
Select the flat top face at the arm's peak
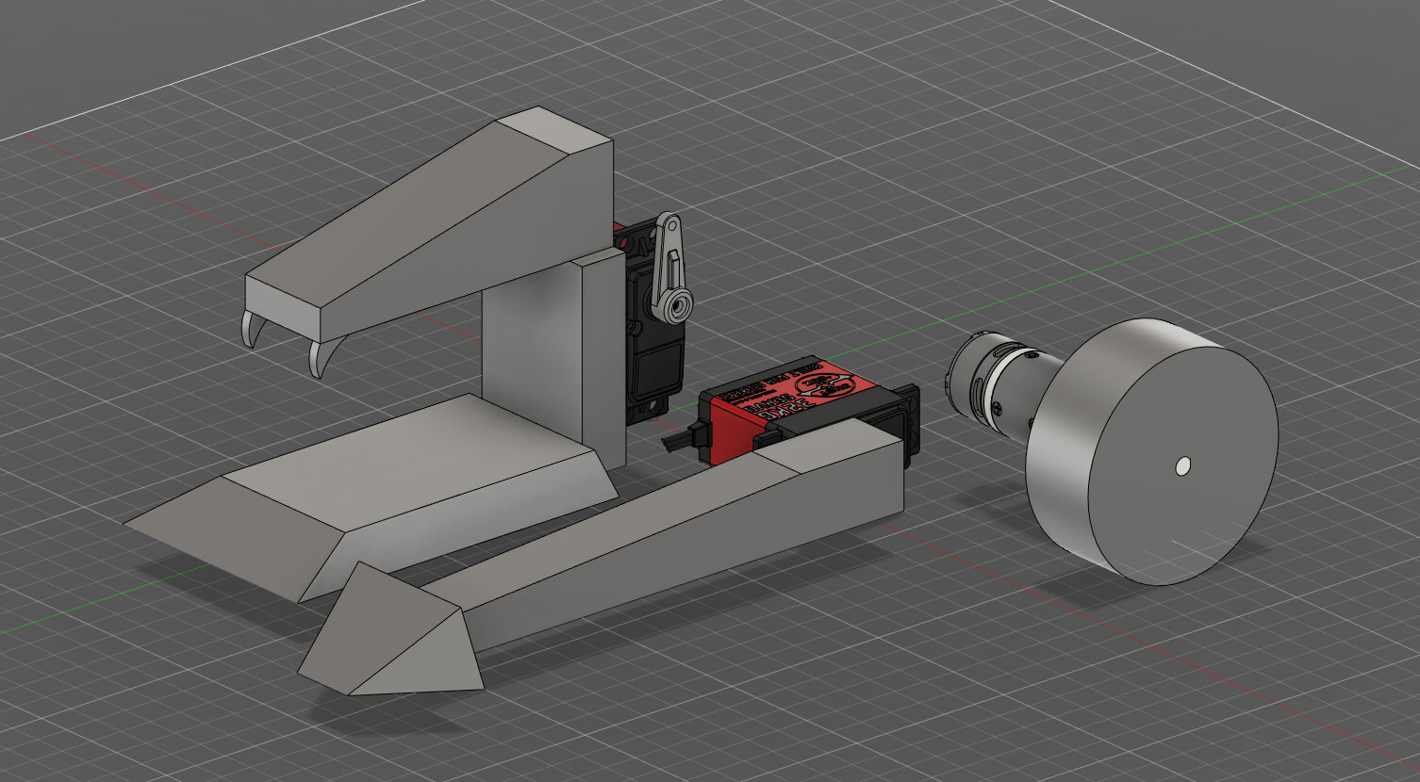[x=554, y=130]
